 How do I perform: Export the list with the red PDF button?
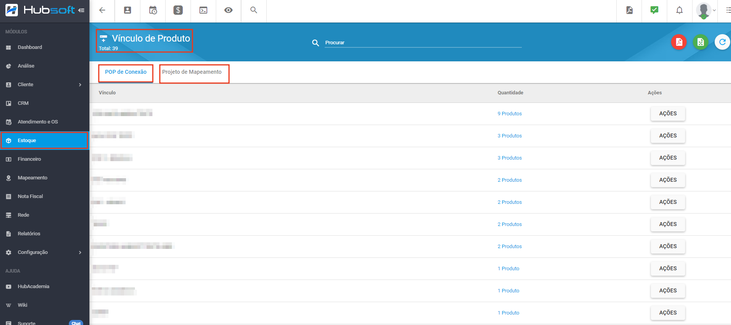pos(679,42)
